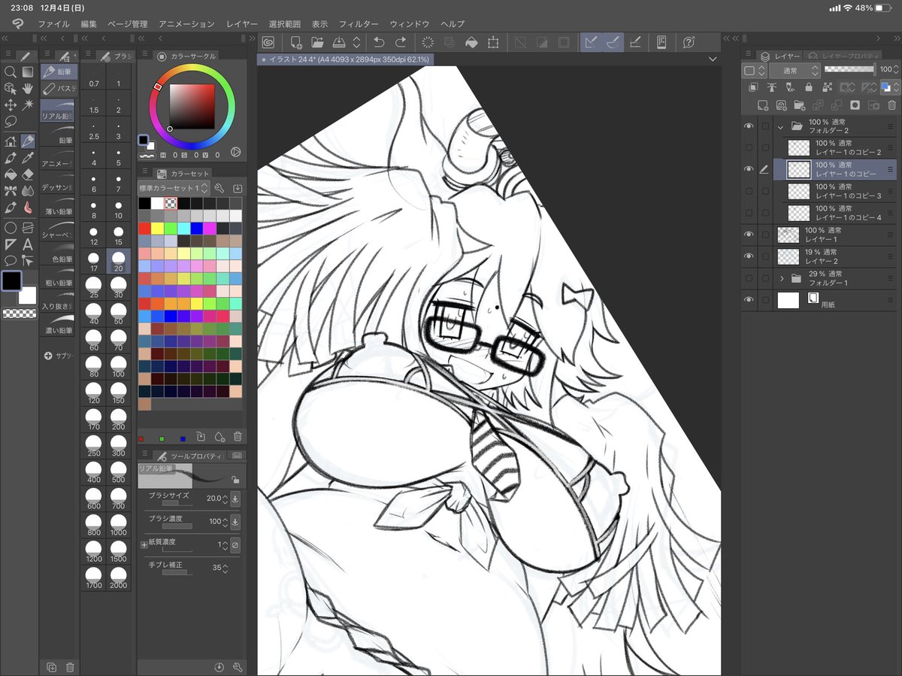Image resolution: width=902 pixels, height=676 pixels.
Task: Select the Text tool
Action: [x=28, y=244]
